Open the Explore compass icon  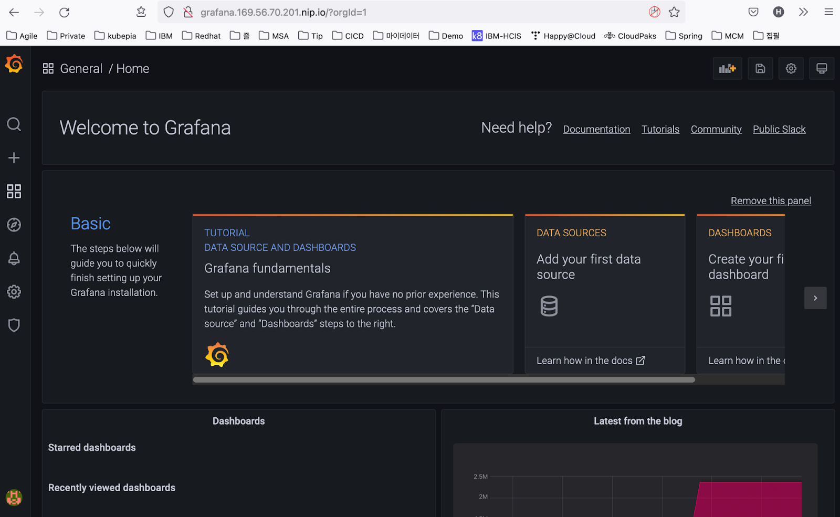[x=14, y=225]
